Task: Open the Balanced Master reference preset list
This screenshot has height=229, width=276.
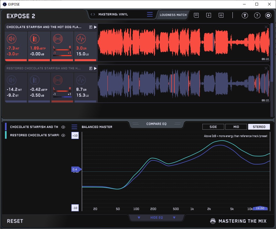Action: (x=74, y=127)
